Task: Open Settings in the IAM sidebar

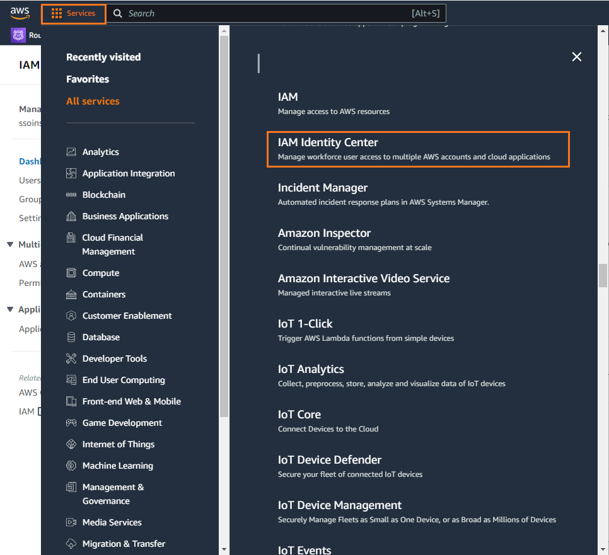Action: point(30,218)
